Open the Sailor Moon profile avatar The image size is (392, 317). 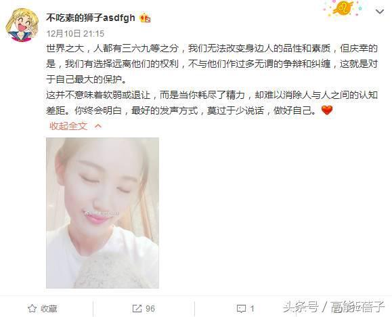pos(22,25)
